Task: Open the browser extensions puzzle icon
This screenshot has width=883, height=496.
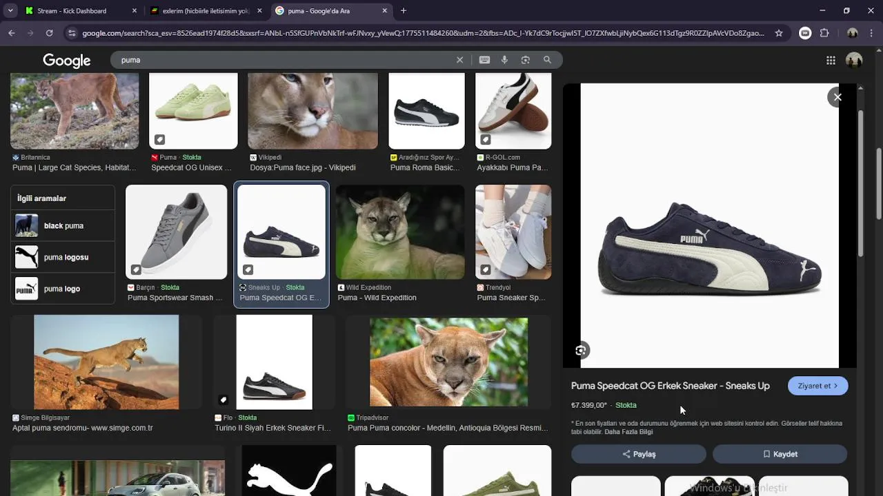Action: [x=824, y=32]
